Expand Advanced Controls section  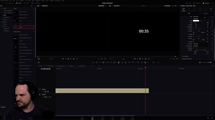(x=182, y=59)
